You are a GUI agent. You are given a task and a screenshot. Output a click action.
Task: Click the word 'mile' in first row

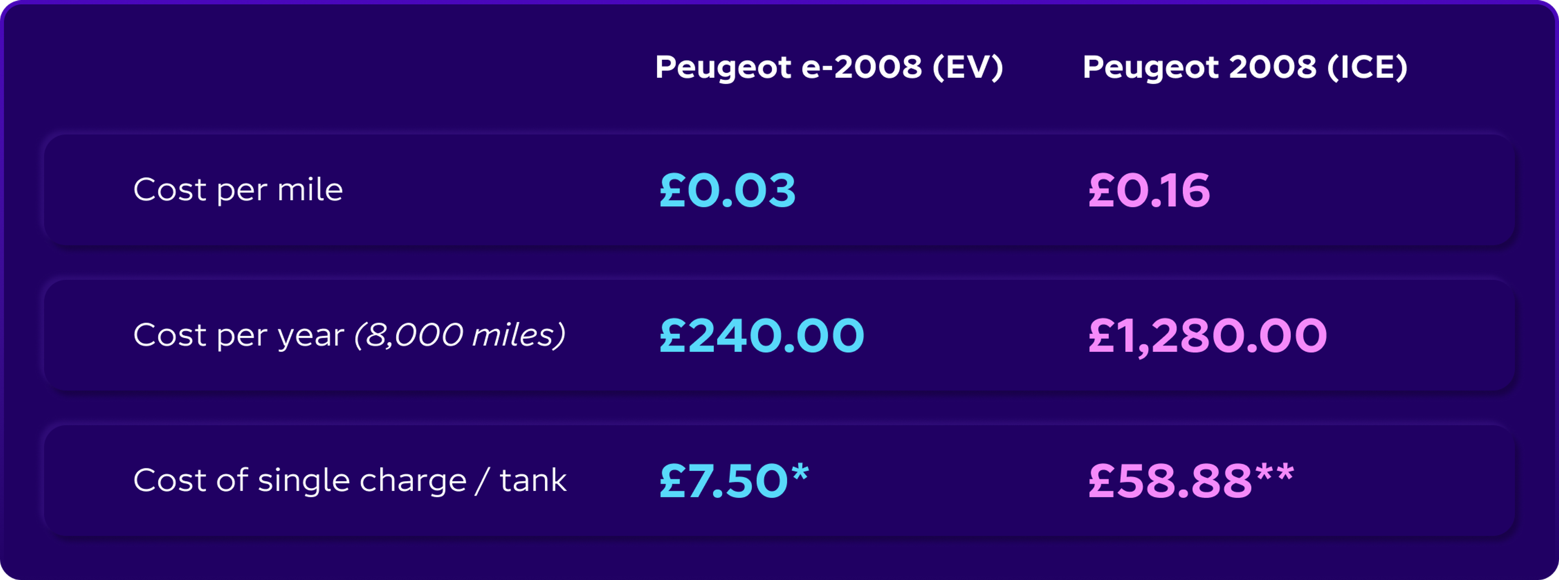coord(310,190)
